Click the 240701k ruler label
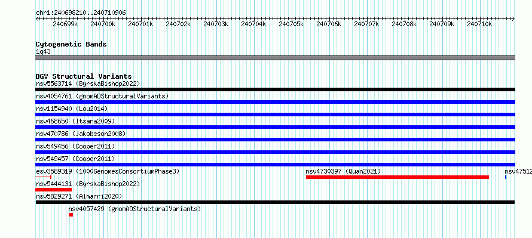532x238 pixels. coord(140,24)
